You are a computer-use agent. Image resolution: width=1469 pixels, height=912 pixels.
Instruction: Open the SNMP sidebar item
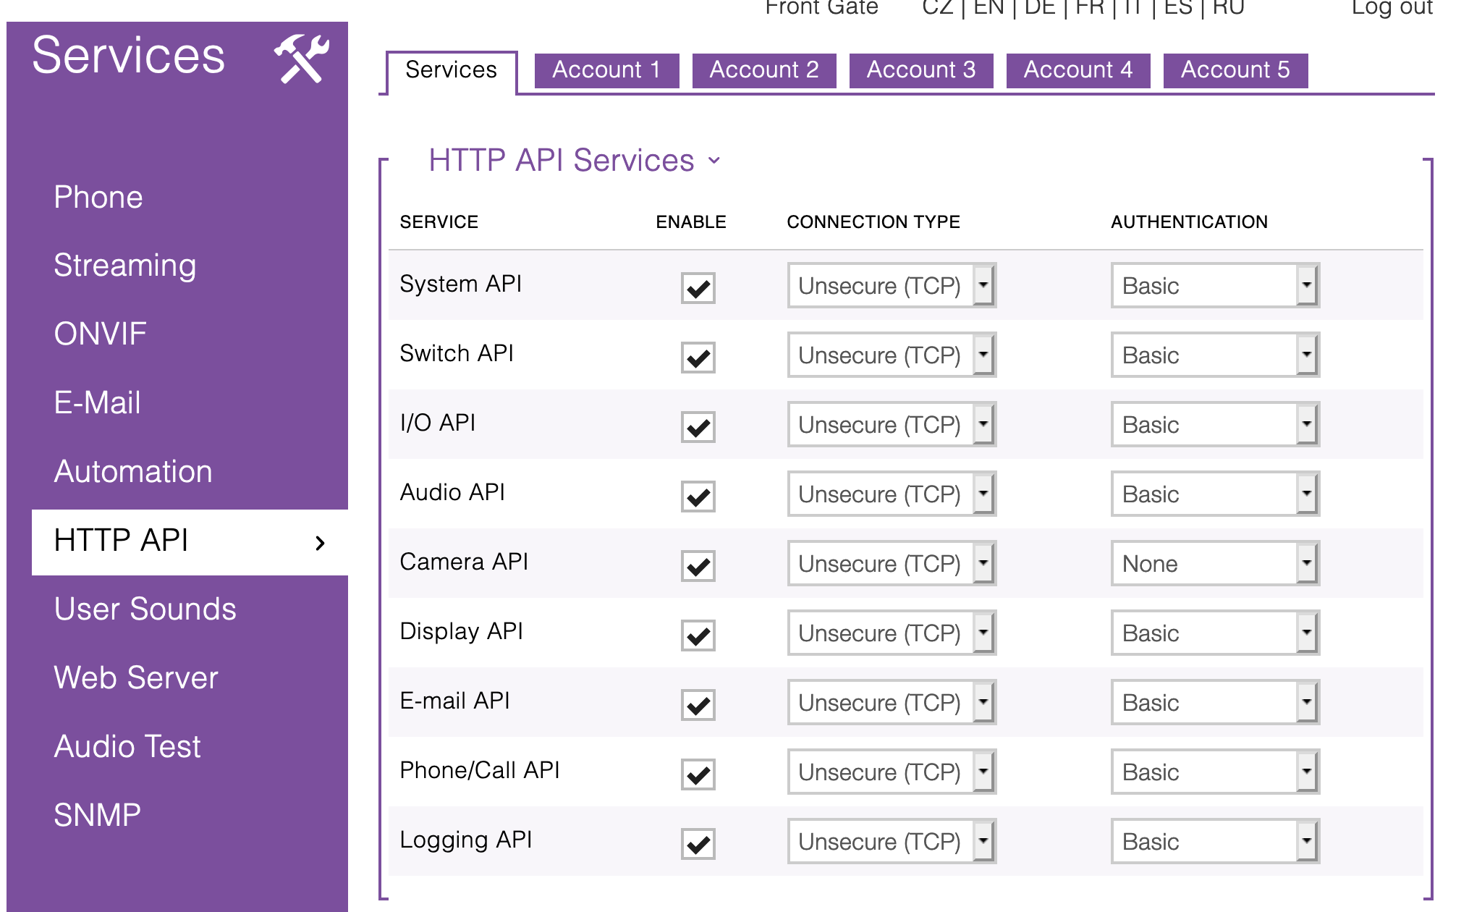pyautogui.click(x=97, y=815)
